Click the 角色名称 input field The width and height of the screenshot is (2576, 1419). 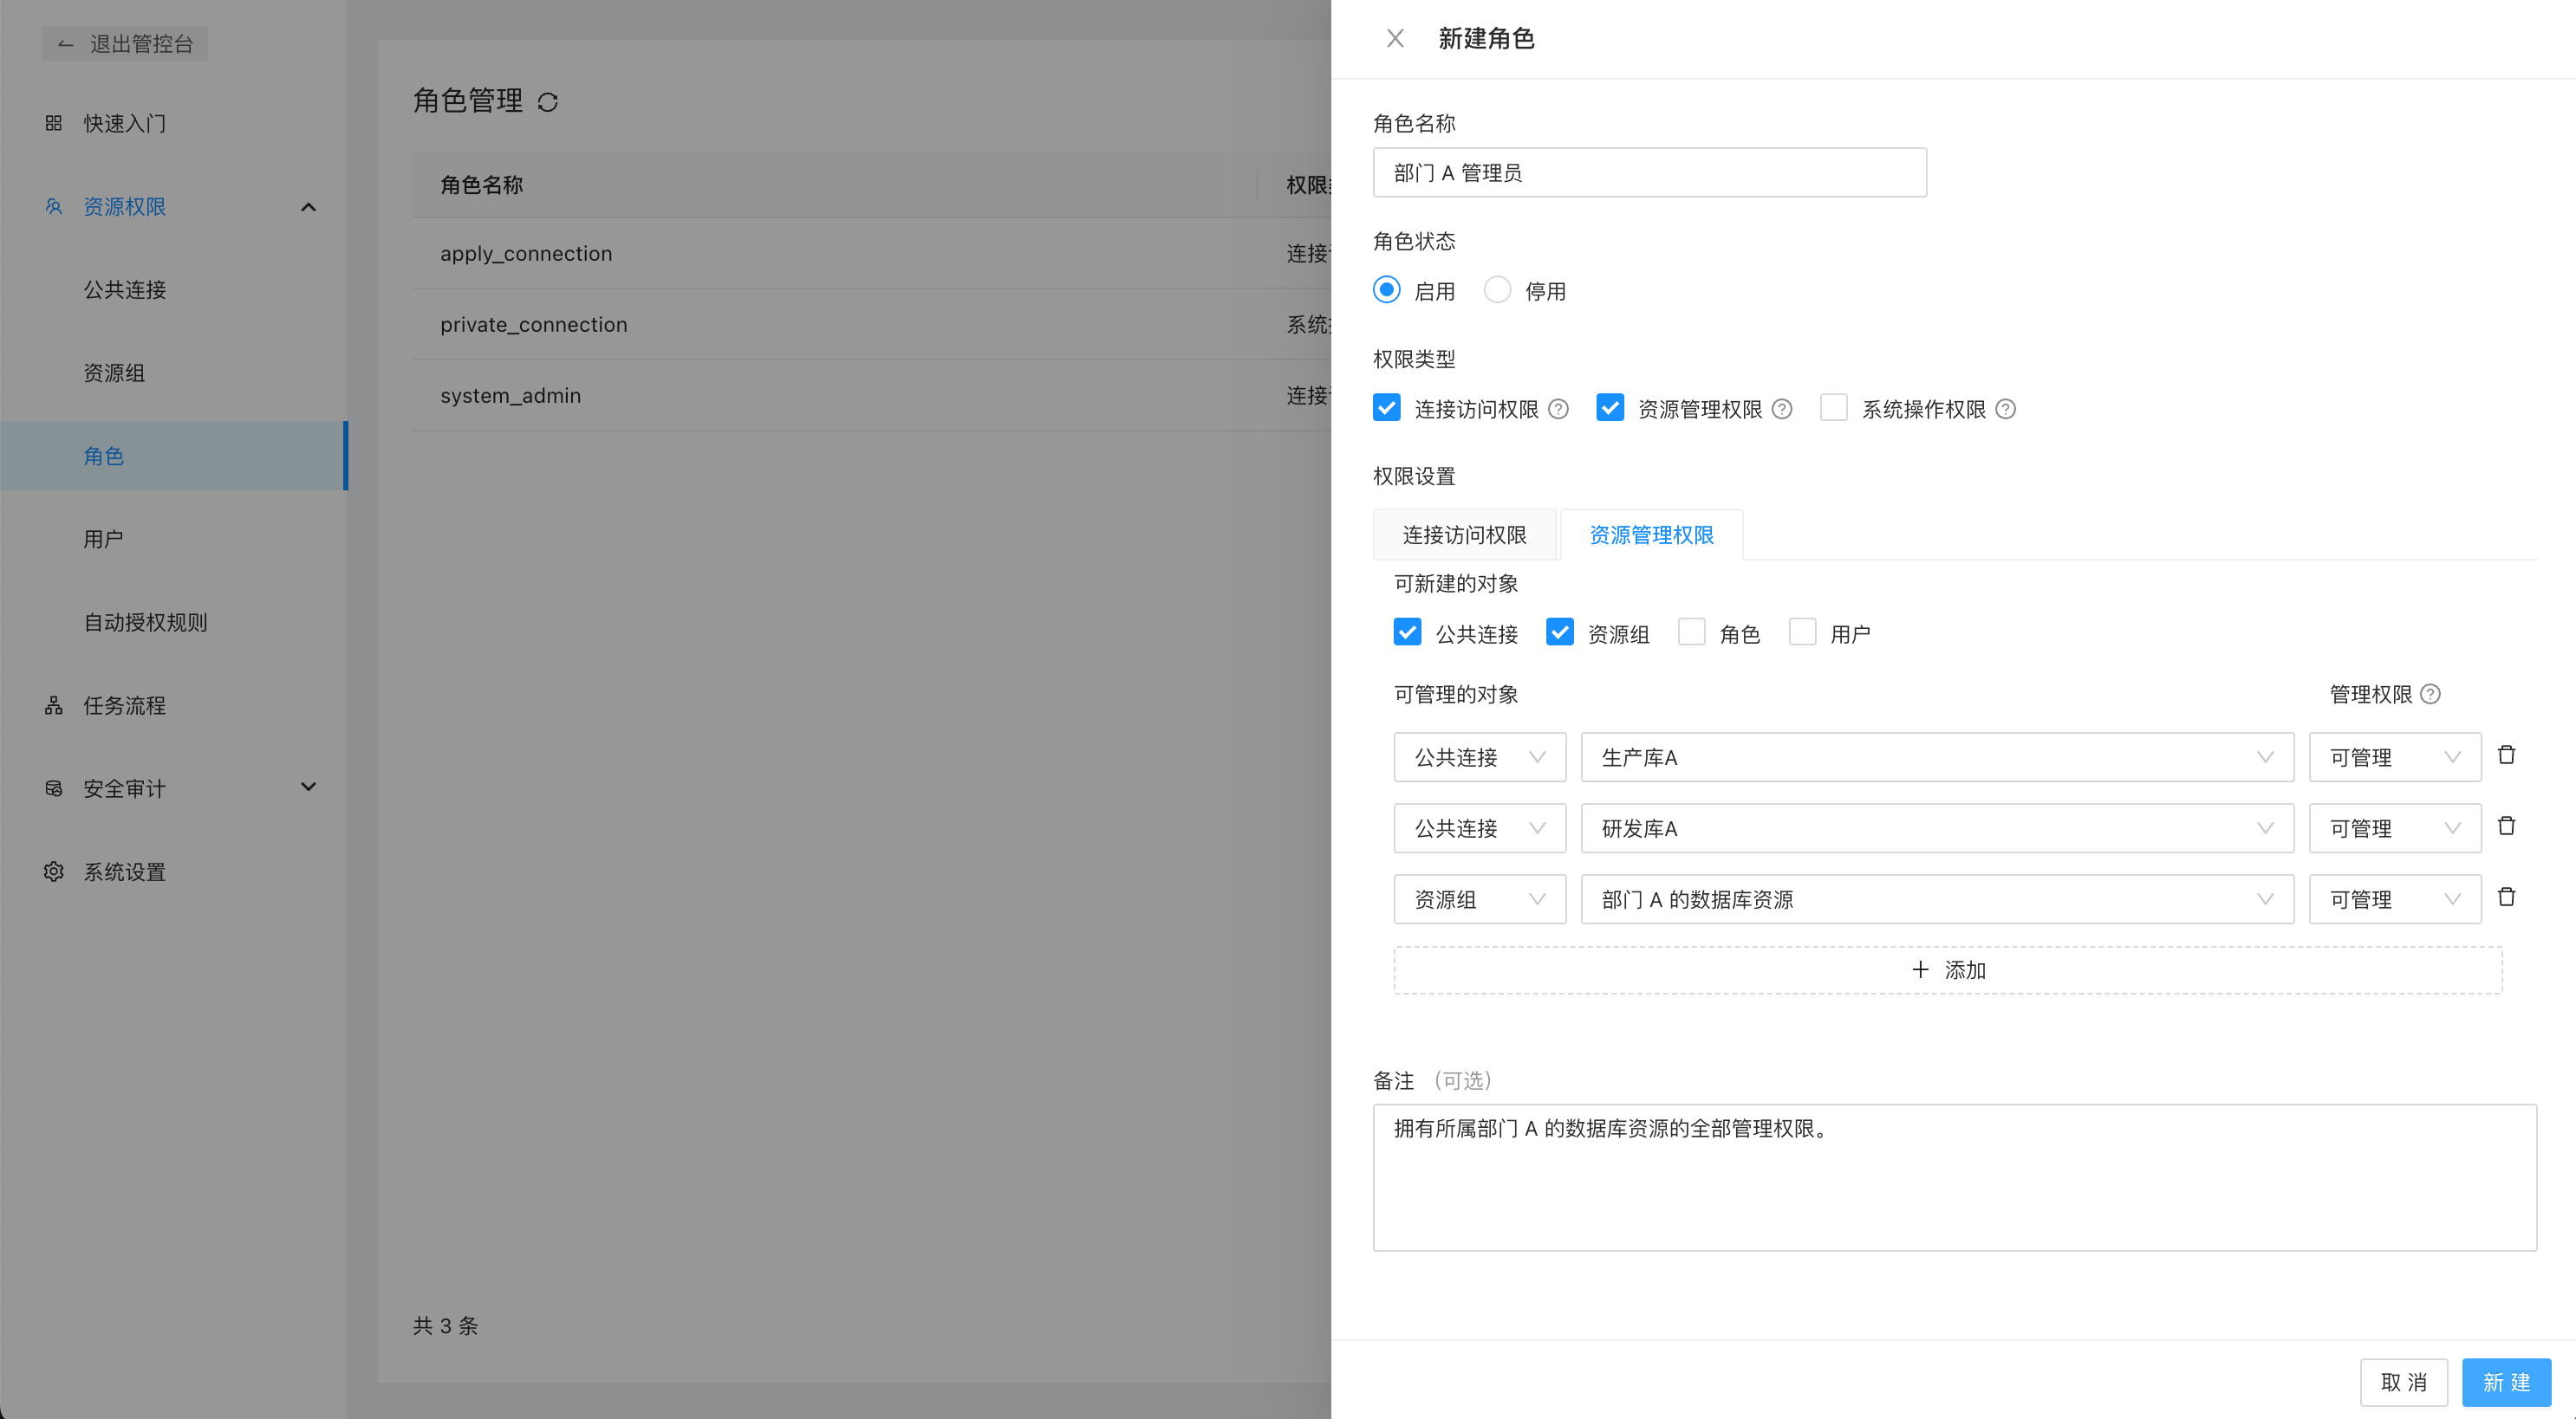(x=1649, y=173)
